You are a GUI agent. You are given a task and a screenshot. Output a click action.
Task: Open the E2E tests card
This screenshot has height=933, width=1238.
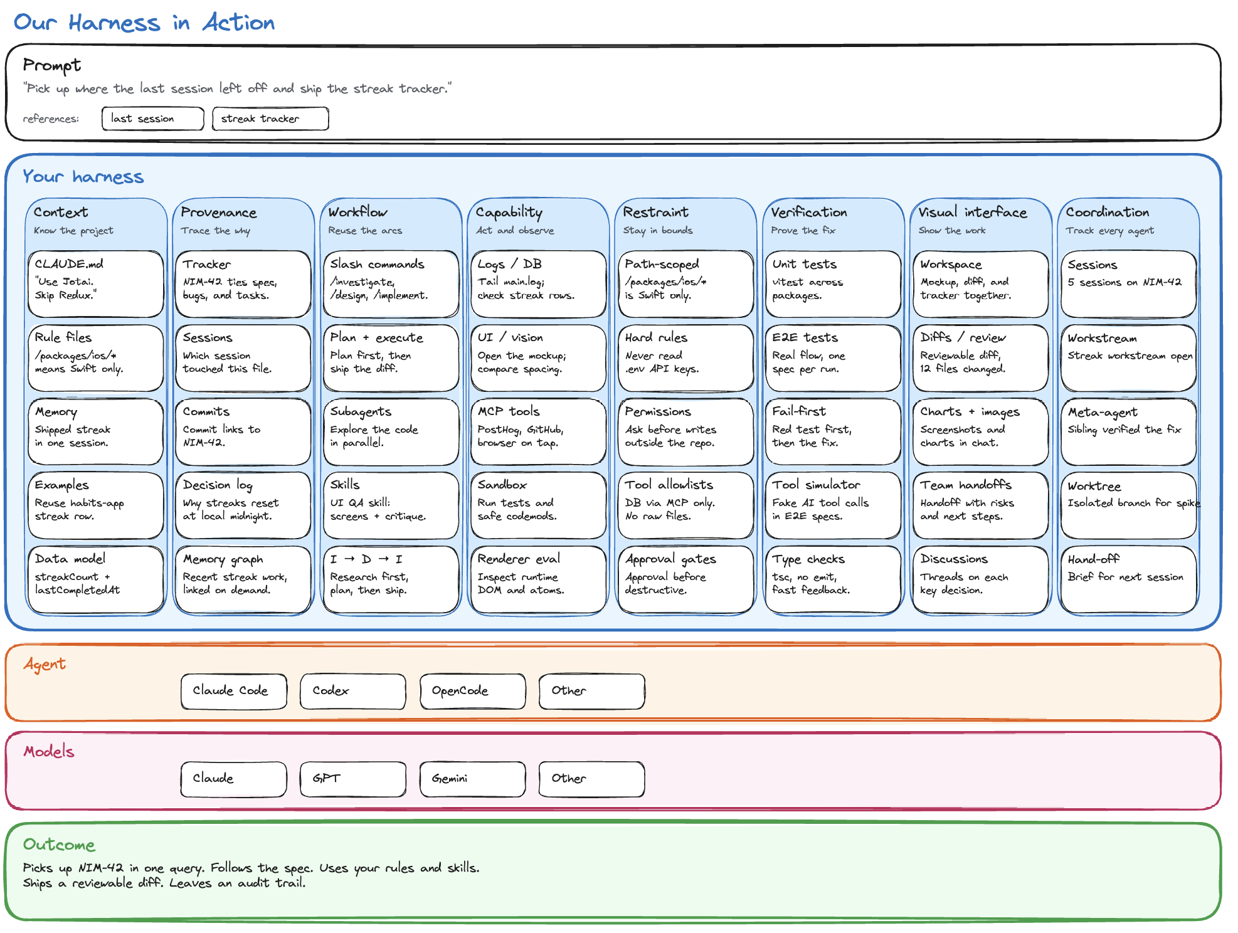[x=833, y=358]
